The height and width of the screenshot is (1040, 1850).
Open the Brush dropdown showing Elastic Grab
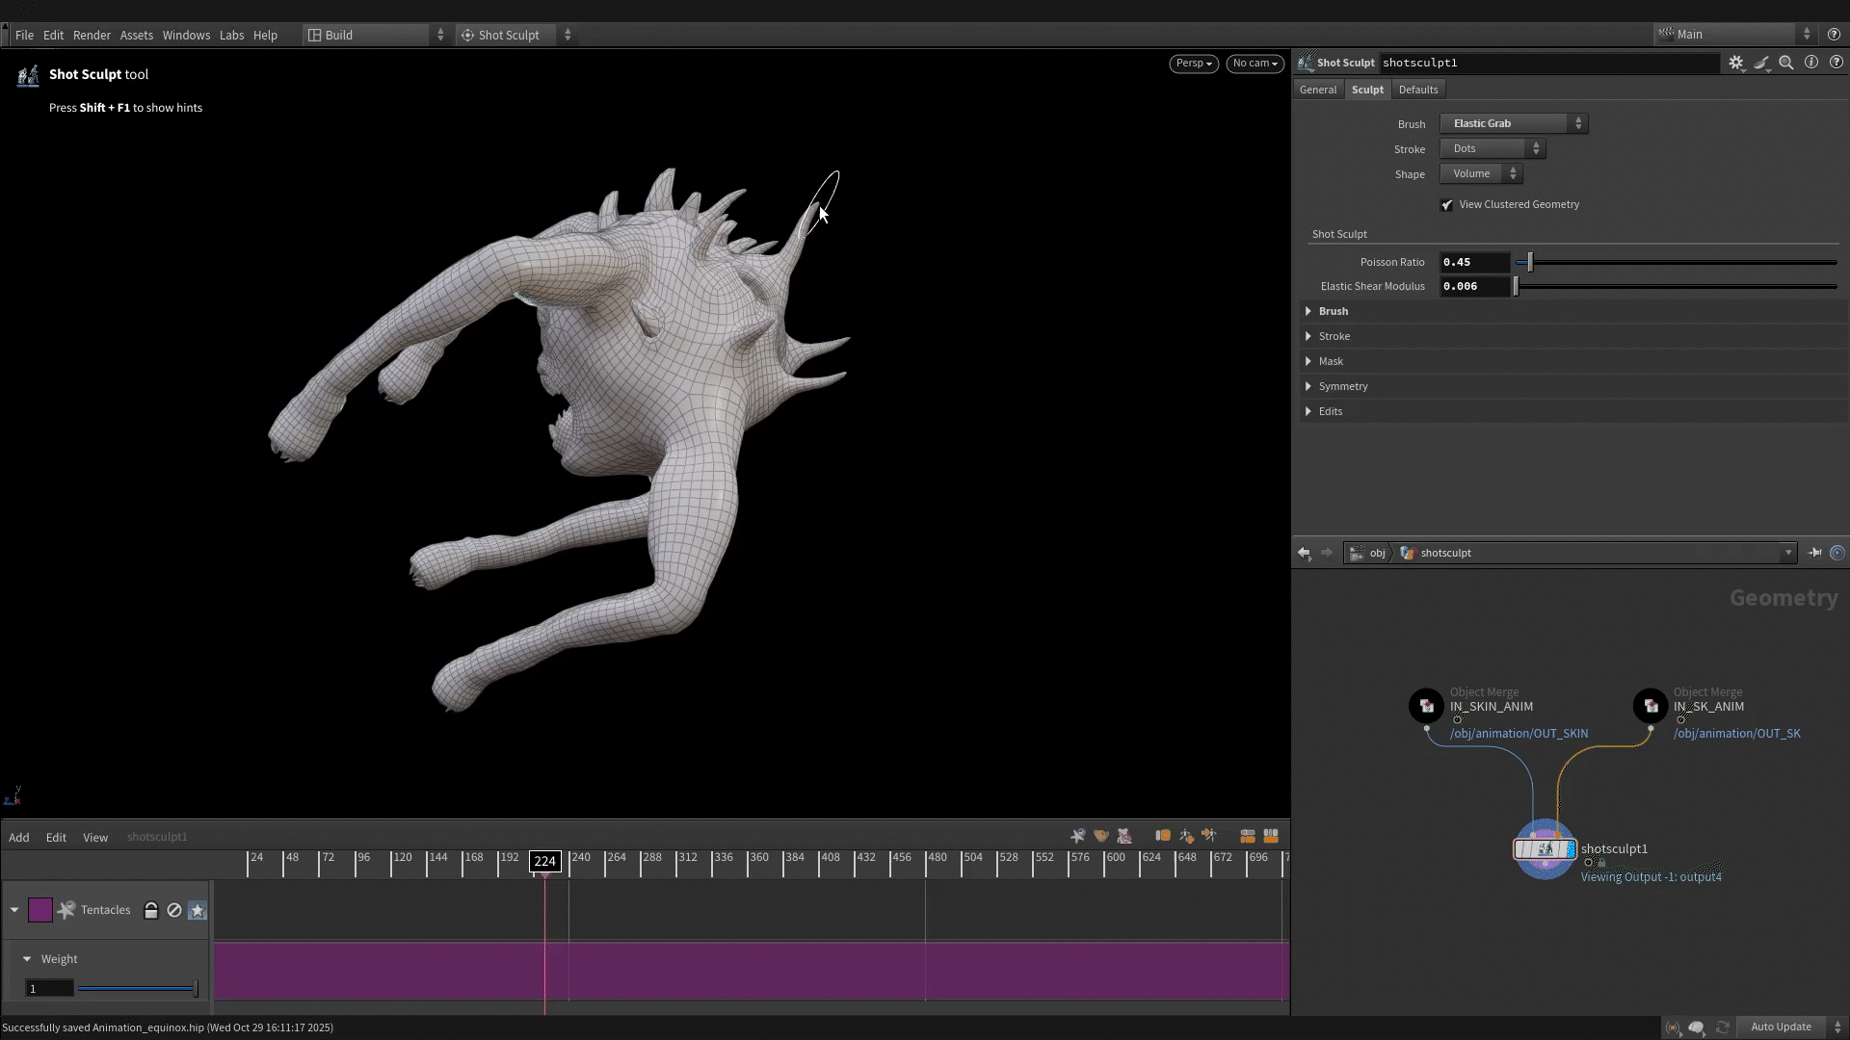[1513, 123]
